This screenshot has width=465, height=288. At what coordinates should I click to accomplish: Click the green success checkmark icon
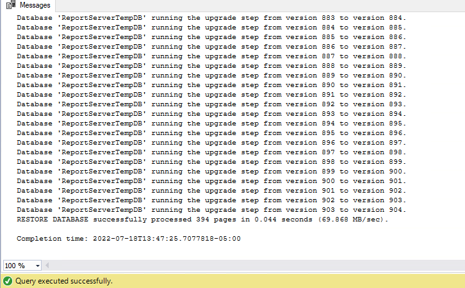click(8, 281)
